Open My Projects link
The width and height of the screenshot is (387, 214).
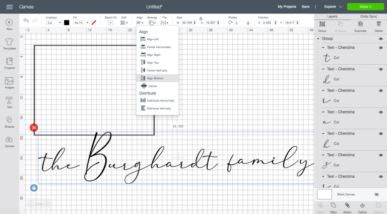(287, 7)
